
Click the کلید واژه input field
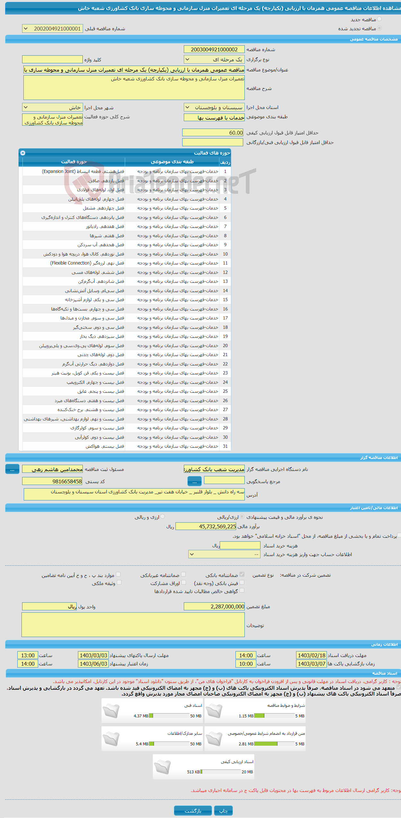point(53,59)
